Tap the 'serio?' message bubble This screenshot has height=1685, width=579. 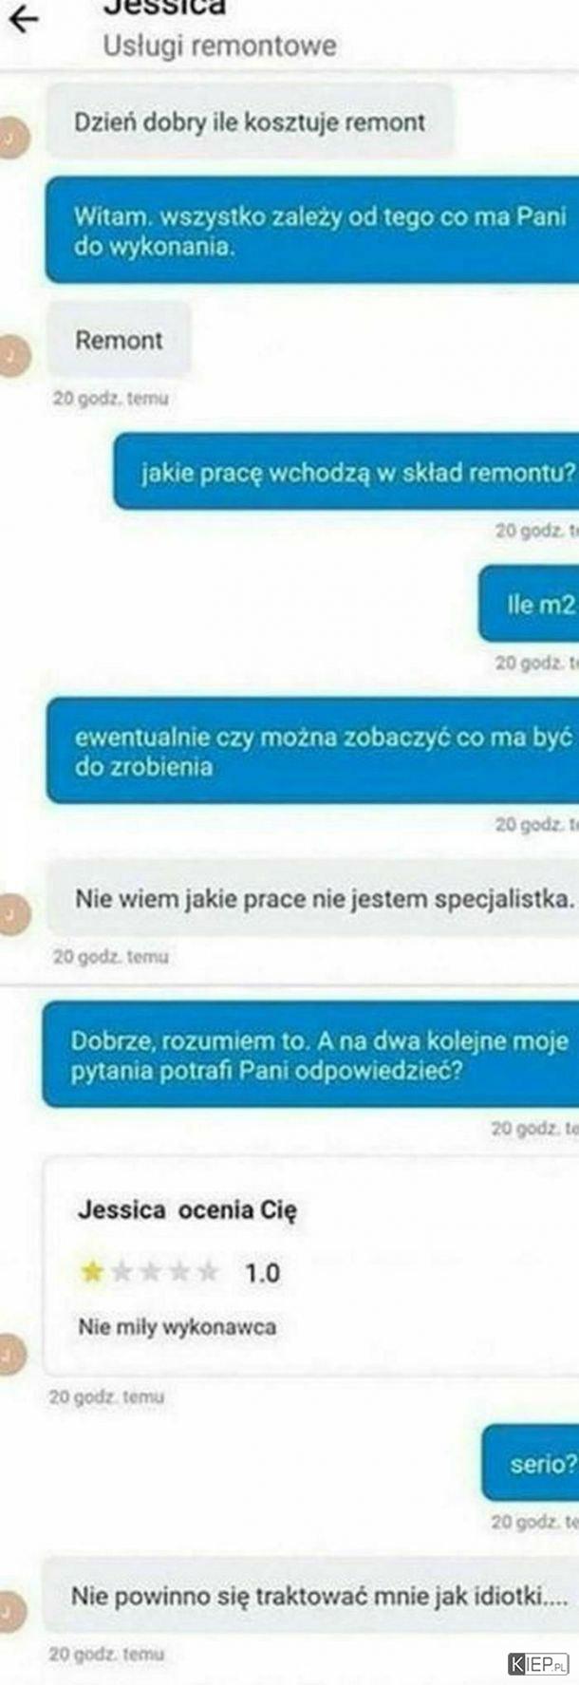tap(531, 1463)
